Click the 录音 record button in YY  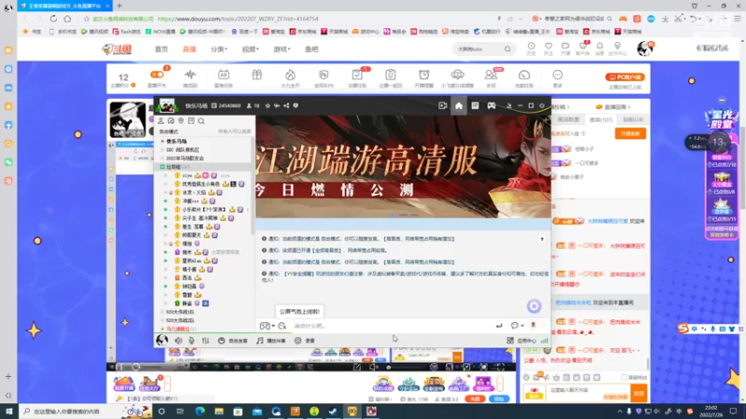[x=305, y=341]
